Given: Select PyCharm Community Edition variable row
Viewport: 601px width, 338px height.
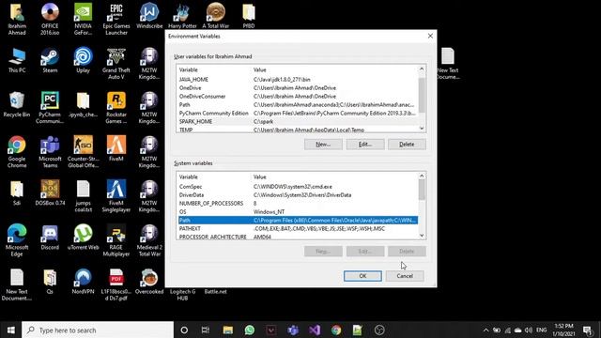Looking at the screenshot, I should tap(298, 113).
